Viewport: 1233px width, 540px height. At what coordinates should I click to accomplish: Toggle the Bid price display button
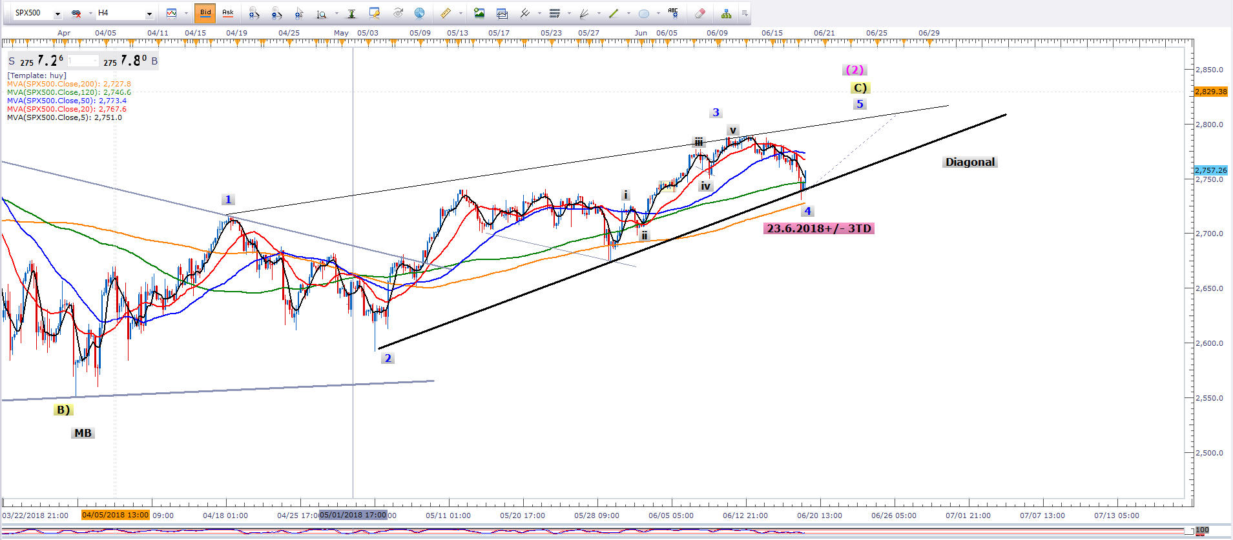point(205,13)
